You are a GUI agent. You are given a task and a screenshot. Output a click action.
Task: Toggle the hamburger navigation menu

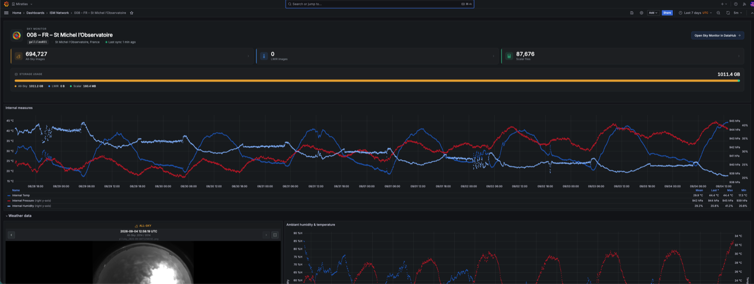(x=6, y=13)
